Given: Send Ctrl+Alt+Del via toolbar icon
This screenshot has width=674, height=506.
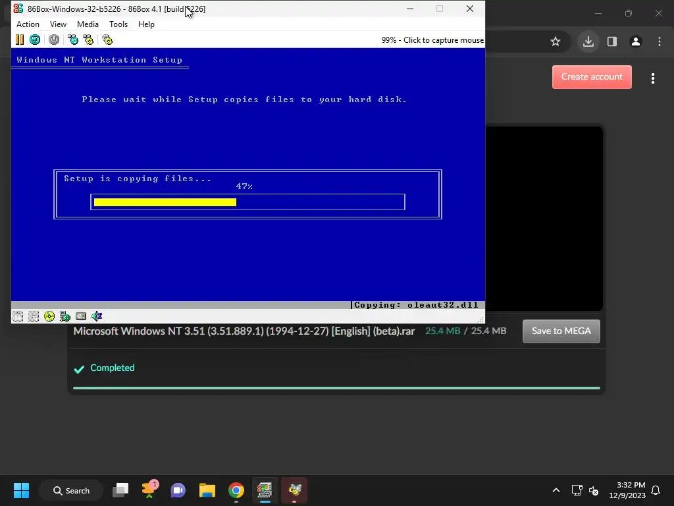Looking at the screenshot, I should [73, 40].
